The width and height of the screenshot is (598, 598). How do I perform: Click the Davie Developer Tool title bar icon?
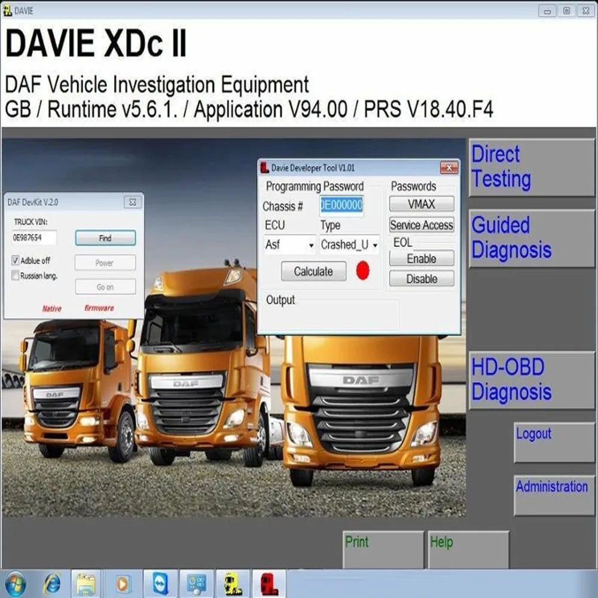(x=263, y=168)
